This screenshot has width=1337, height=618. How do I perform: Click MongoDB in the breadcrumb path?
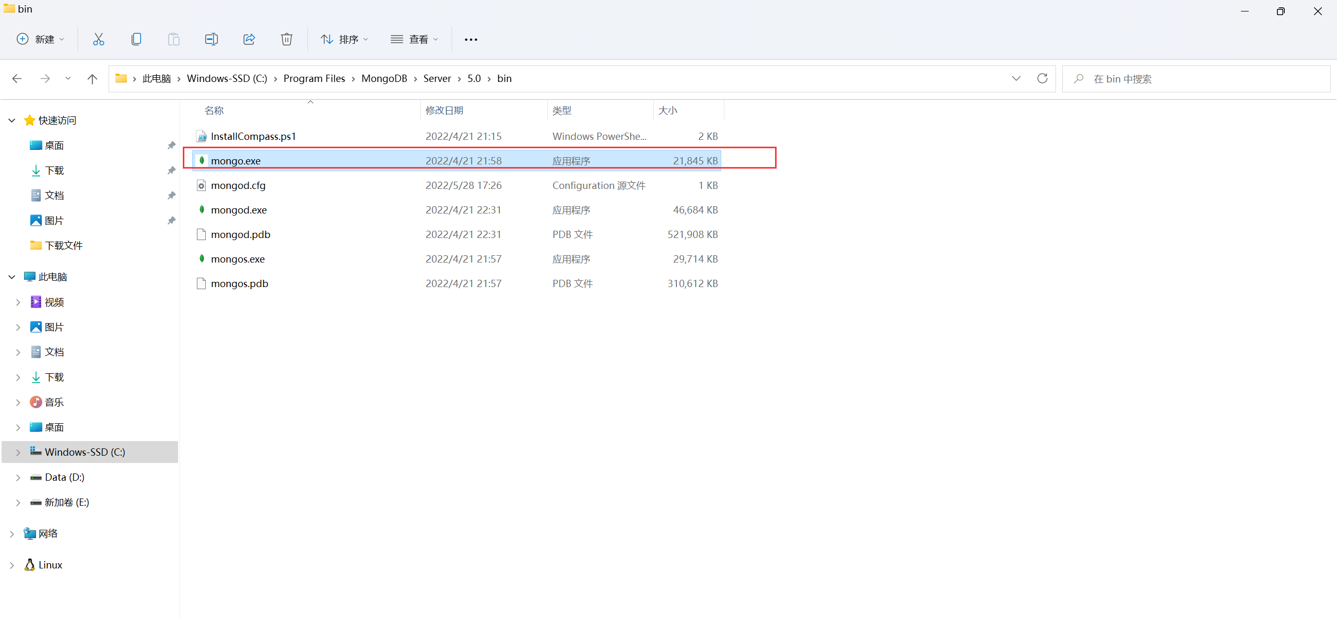[384, 79]
